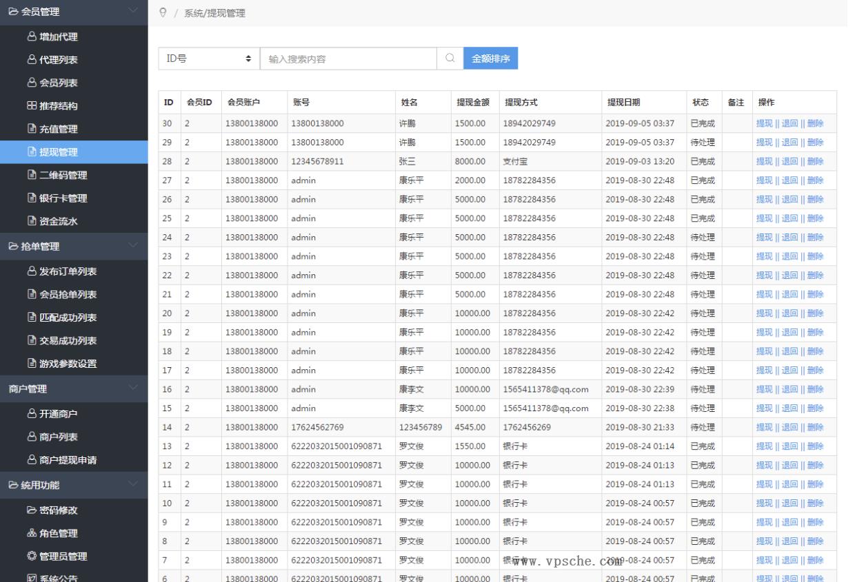
Task: Collapse the 统用功能 sidebar section
Action: click(x=74, y=484)
